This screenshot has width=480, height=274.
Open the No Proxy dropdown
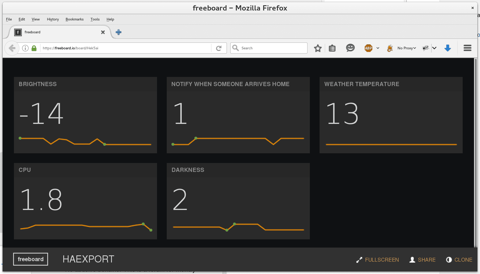[406, 48]
